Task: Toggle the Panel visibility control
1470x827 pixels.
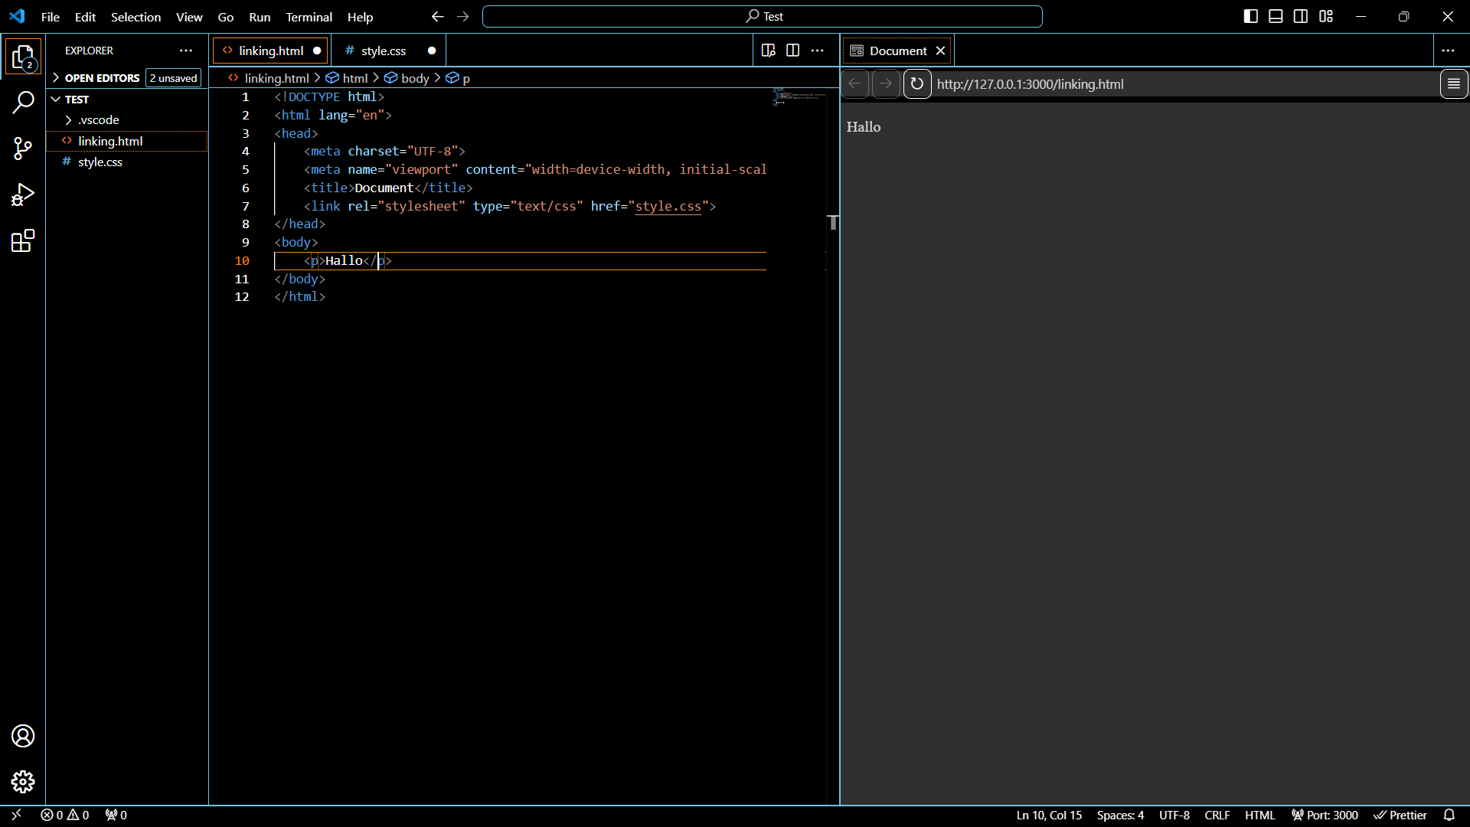Action: click(x=1276, y=15)
